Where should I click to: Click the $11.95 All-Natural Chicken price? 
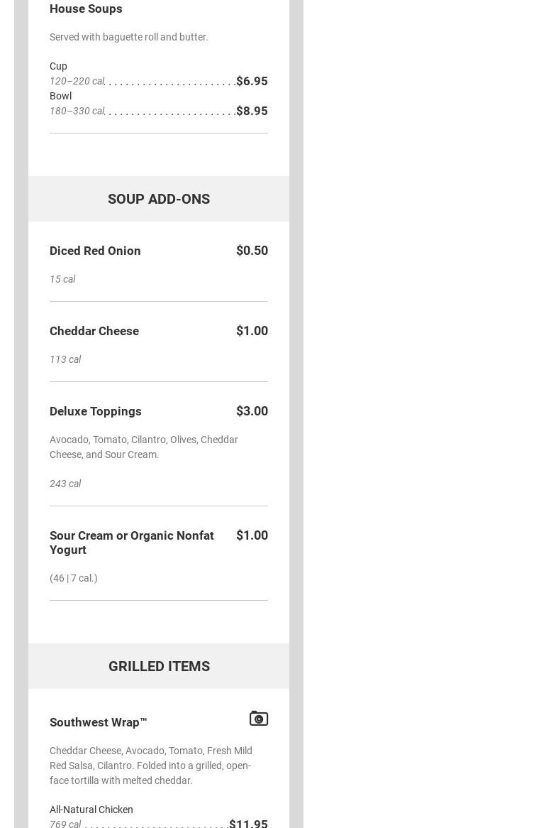tap(248, 823)
